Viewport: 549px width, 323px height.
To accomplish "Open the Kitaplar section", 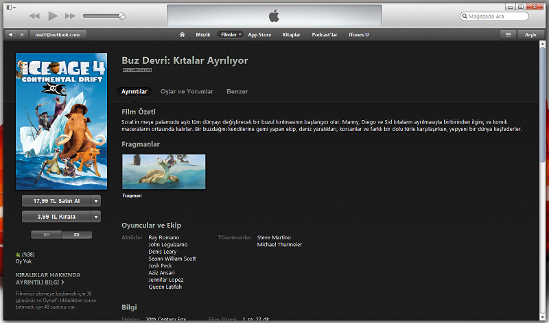I will coord(291,35).
